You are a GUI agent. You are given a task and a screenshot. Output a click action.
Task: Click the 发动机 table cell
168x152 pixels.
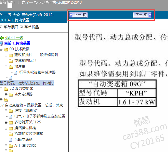(98, 102)
